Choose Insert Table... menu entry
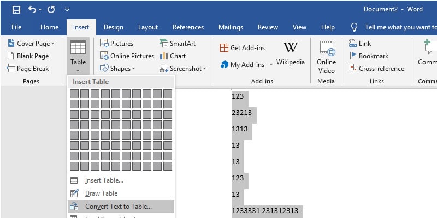The width and height of the screenshot is (437, 218). [x=121, y=180]
